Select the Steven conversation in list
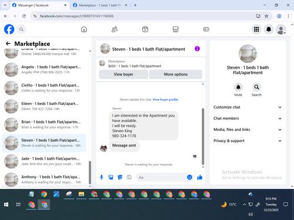Image resolution: width=294 pixels, height=220 pixels. click(x=44, y=143)
